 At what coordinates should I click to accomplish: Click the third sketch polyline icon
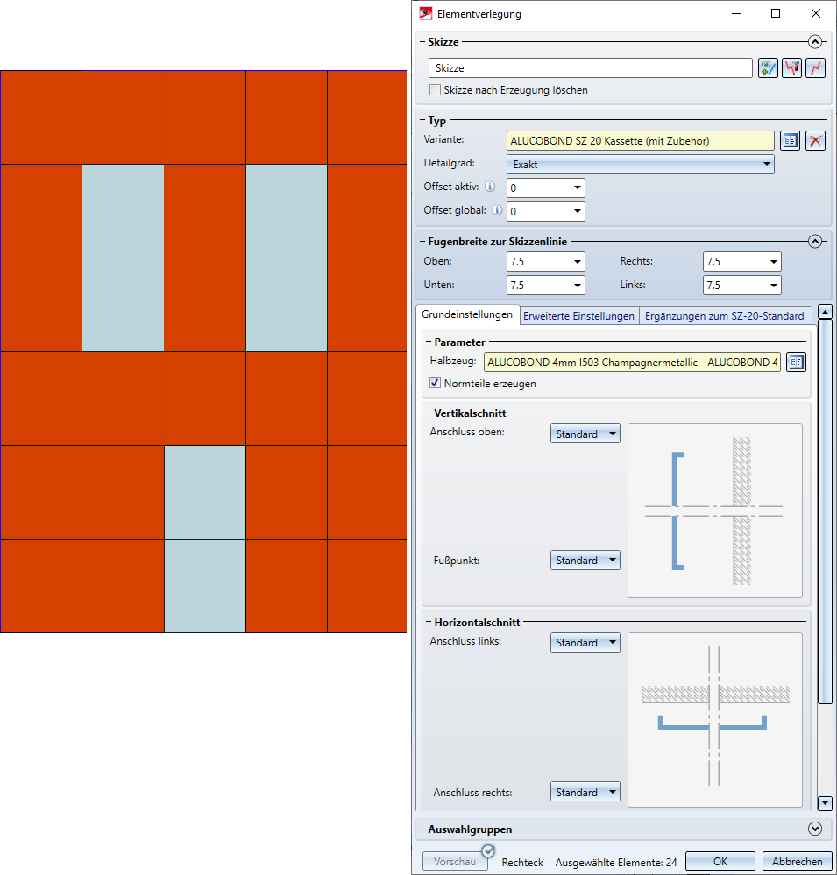tap(816, 68)
